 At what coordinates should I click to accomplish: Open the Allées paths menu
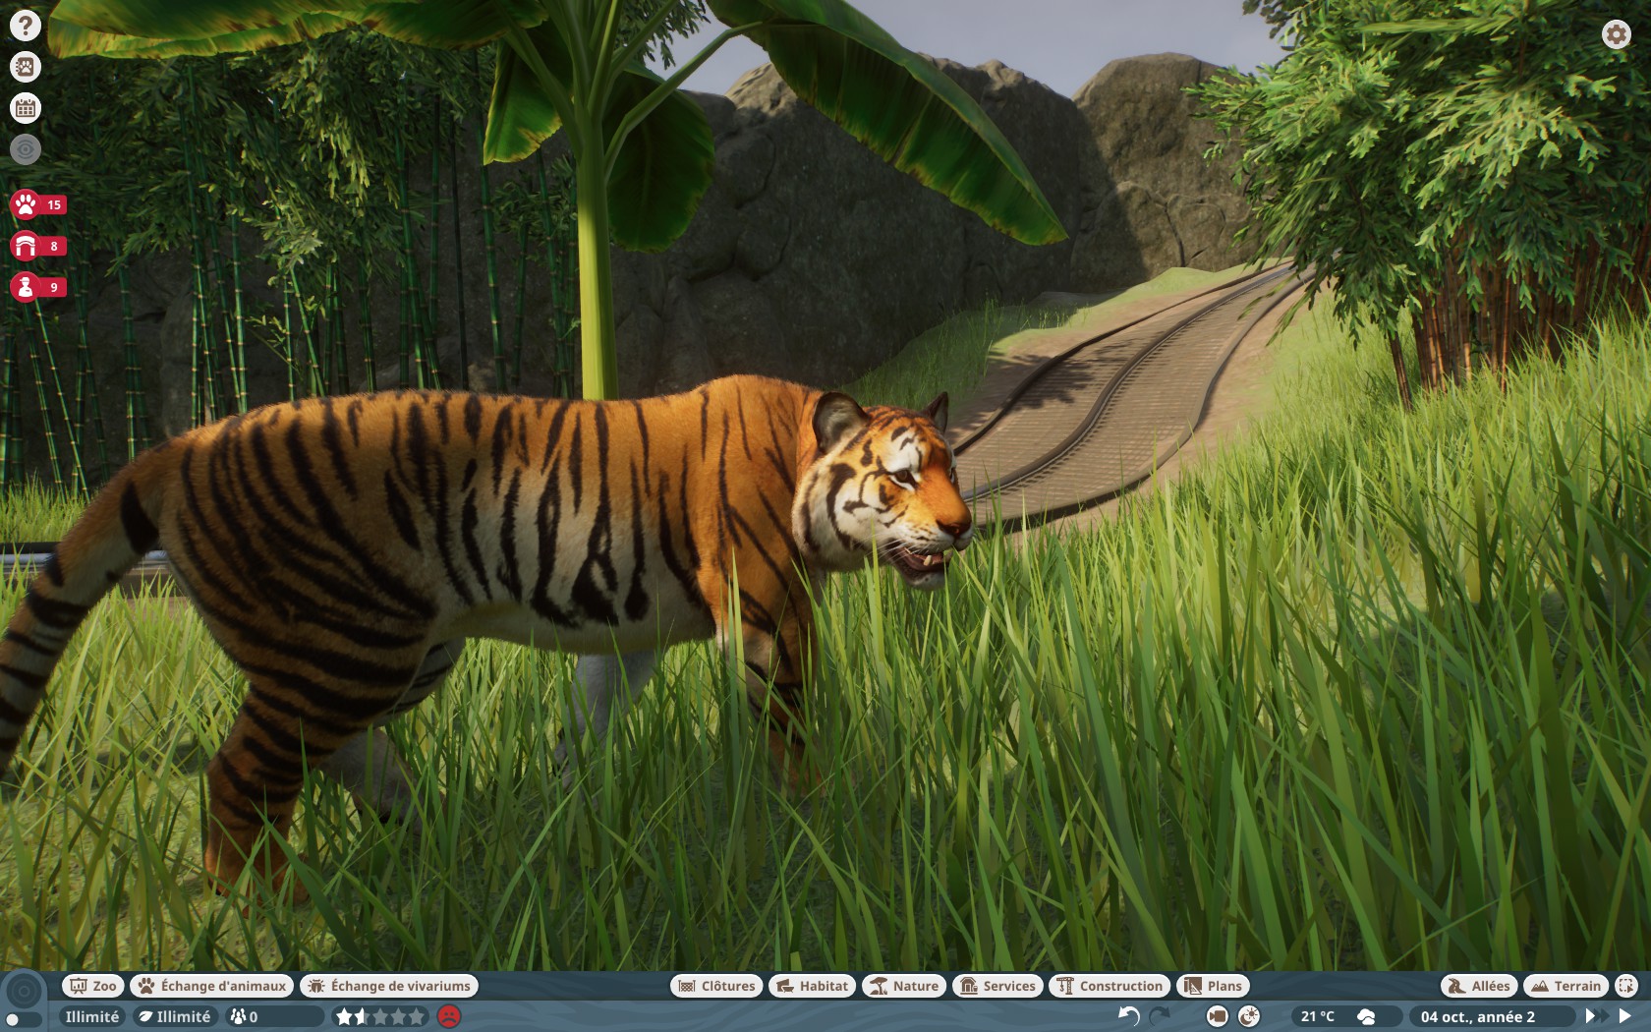click(x=1479, y=986)
